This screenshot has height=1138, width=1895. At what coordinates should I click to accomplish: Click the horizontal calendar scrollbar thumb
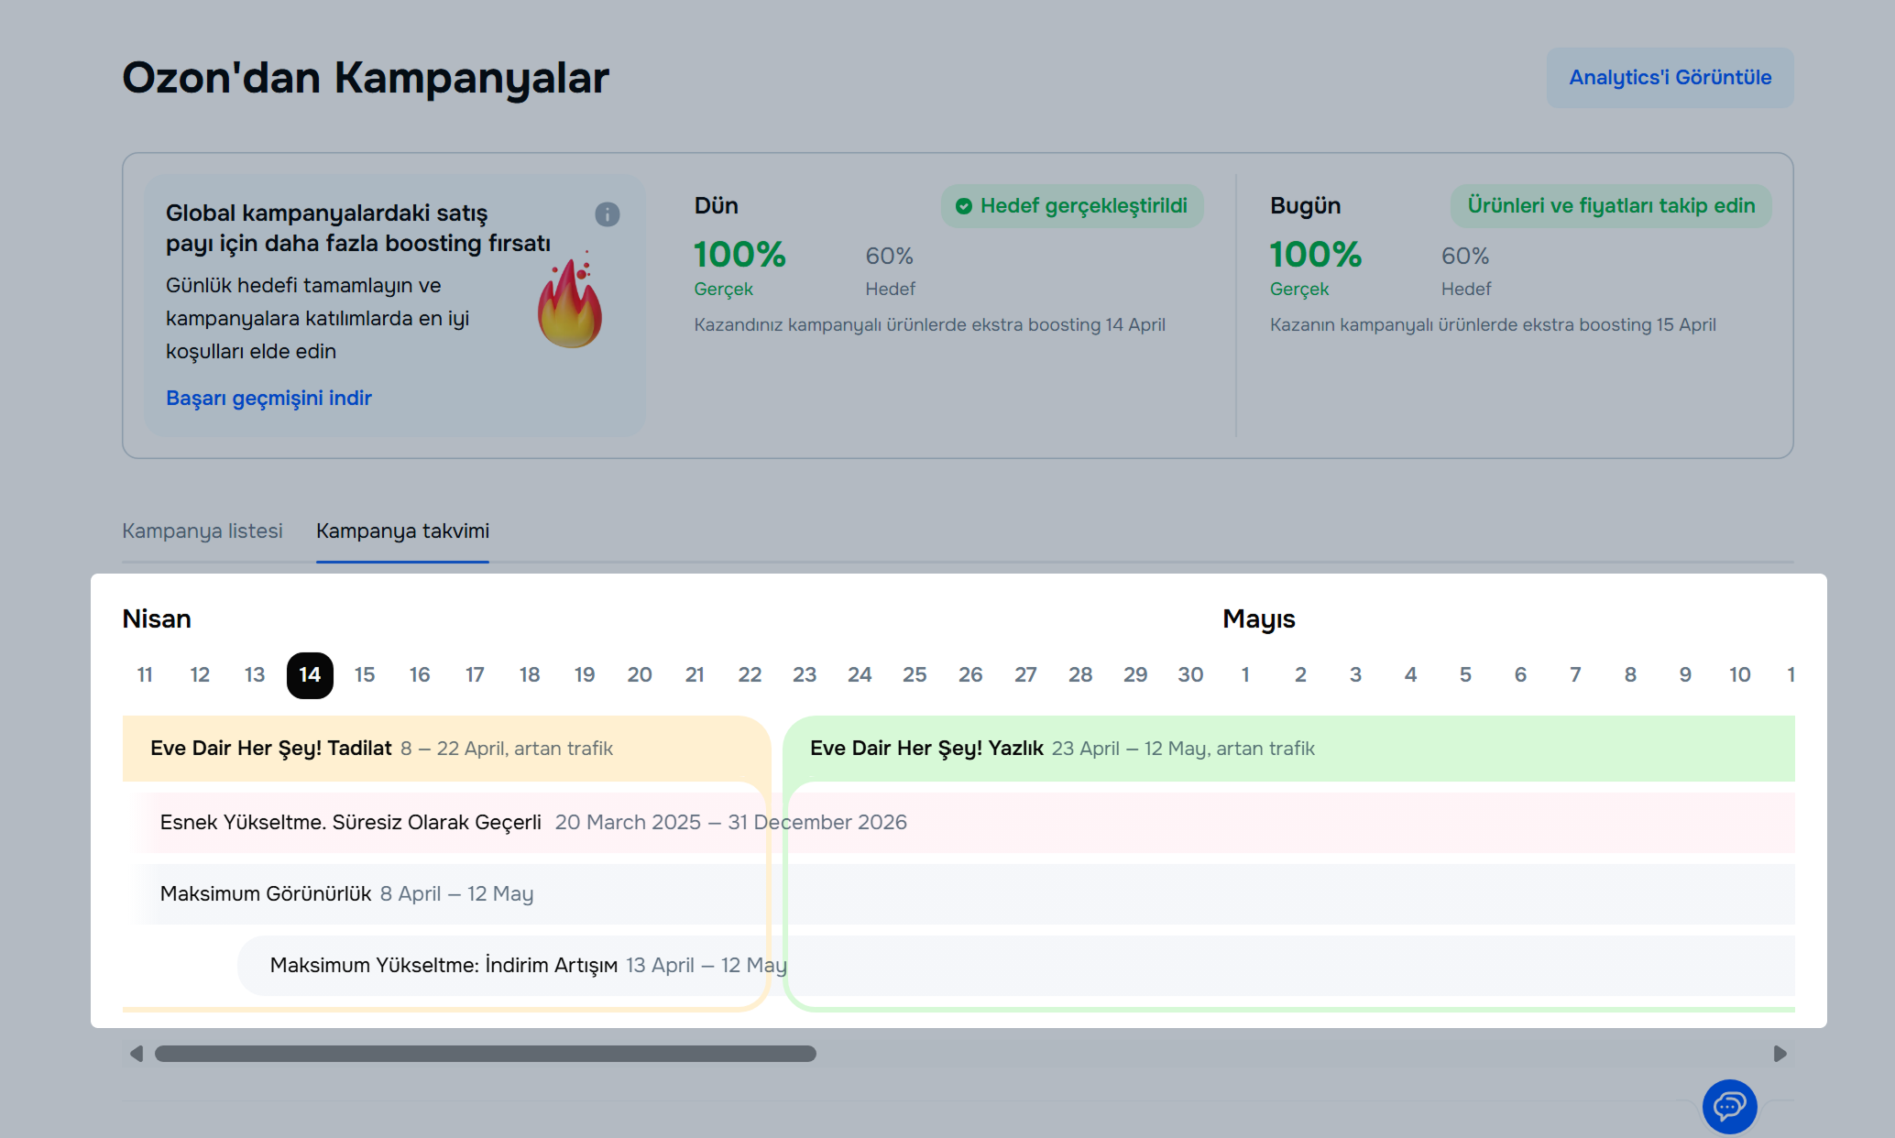485,1054
